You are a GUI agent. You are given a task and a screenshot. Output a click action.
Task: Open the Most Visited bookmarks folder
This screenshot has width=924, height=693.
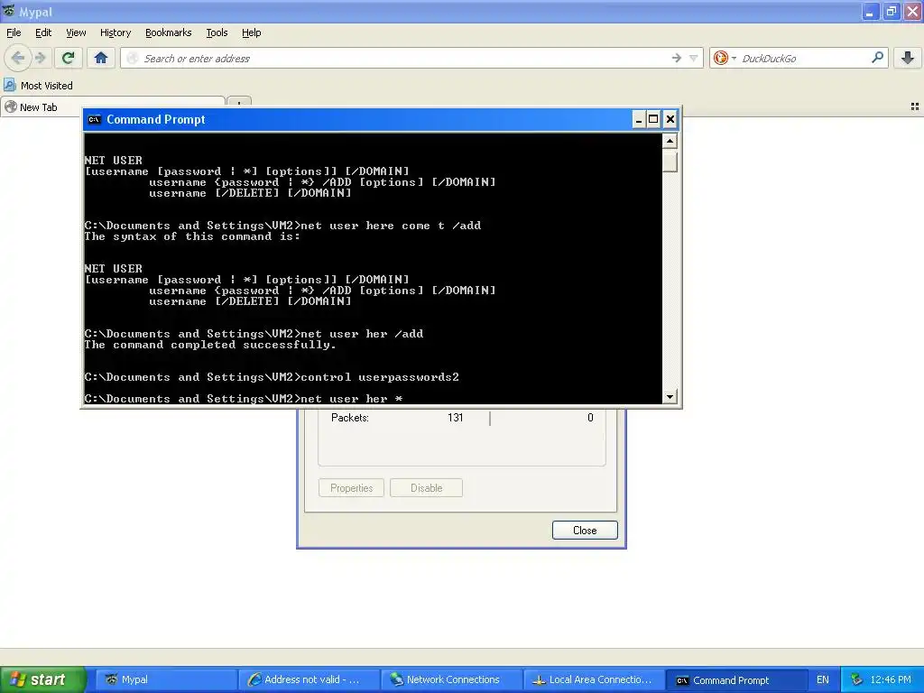tap(38, 86)
